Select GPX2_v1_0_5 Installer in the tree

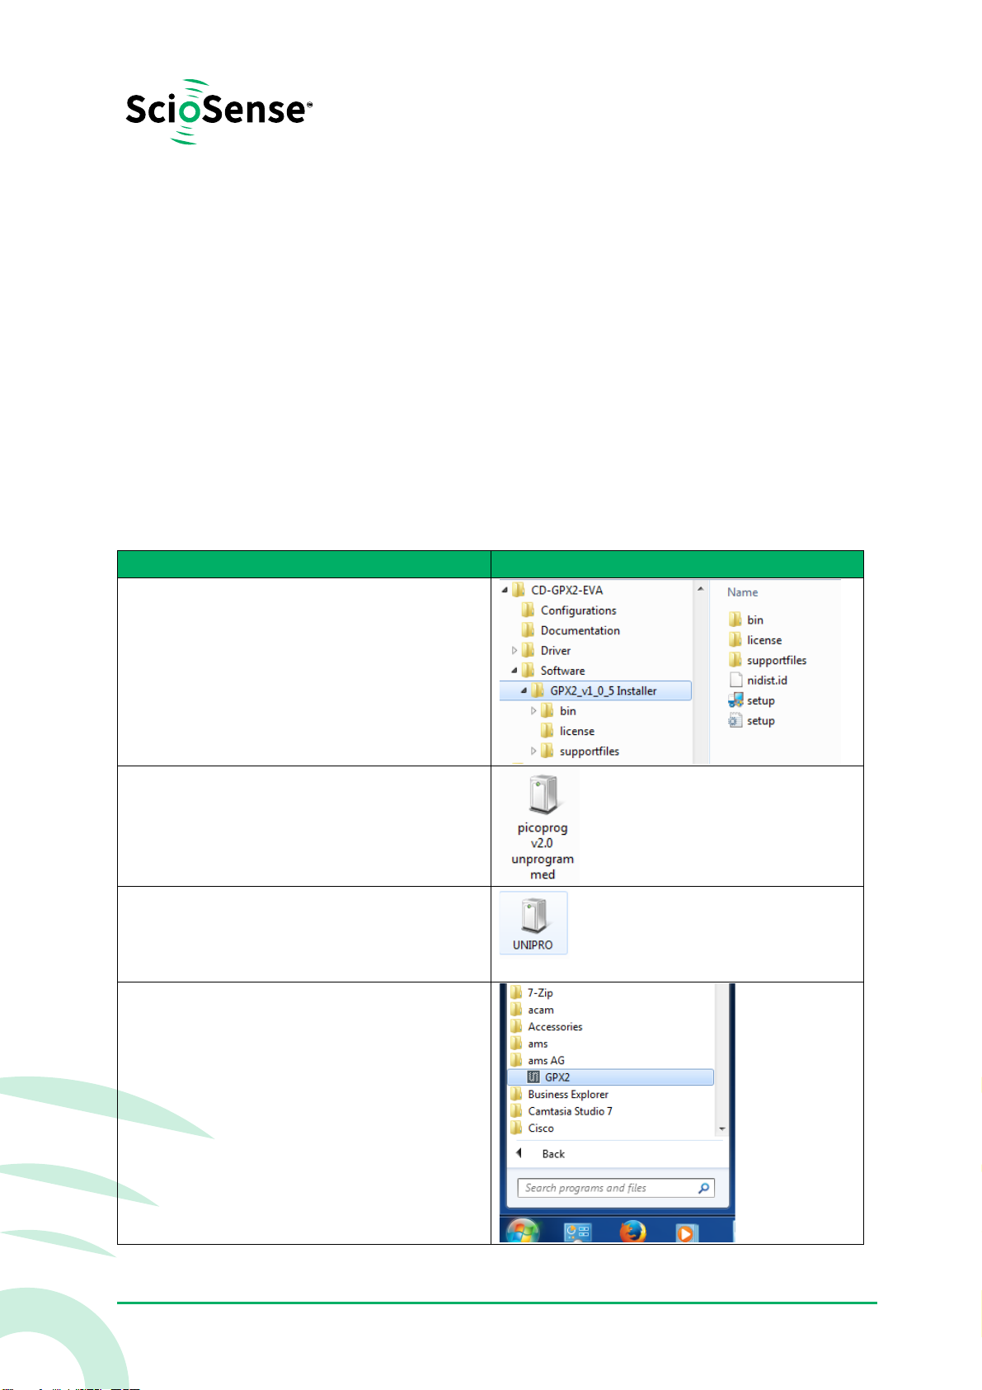click(x=595, y=690)
